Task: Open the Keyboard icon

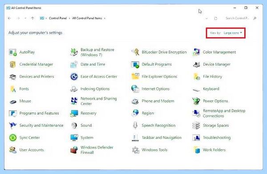Action: point(196,89)
